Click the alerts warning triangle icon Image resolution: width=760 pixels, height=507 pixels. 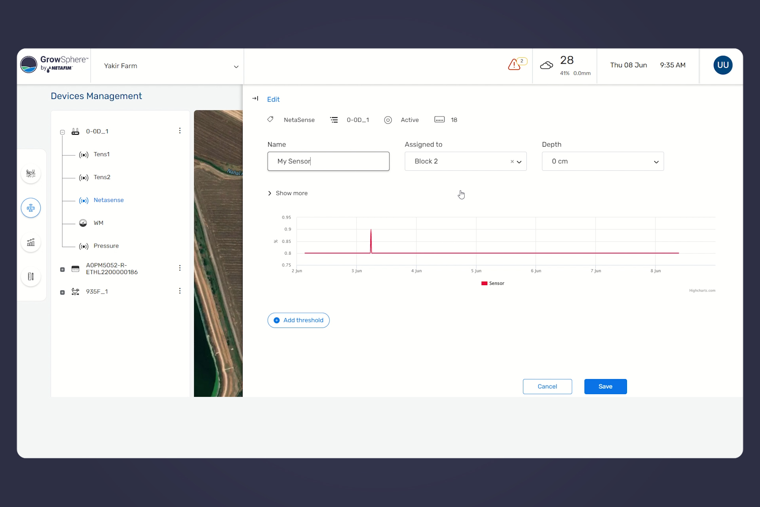click(514, 65)
